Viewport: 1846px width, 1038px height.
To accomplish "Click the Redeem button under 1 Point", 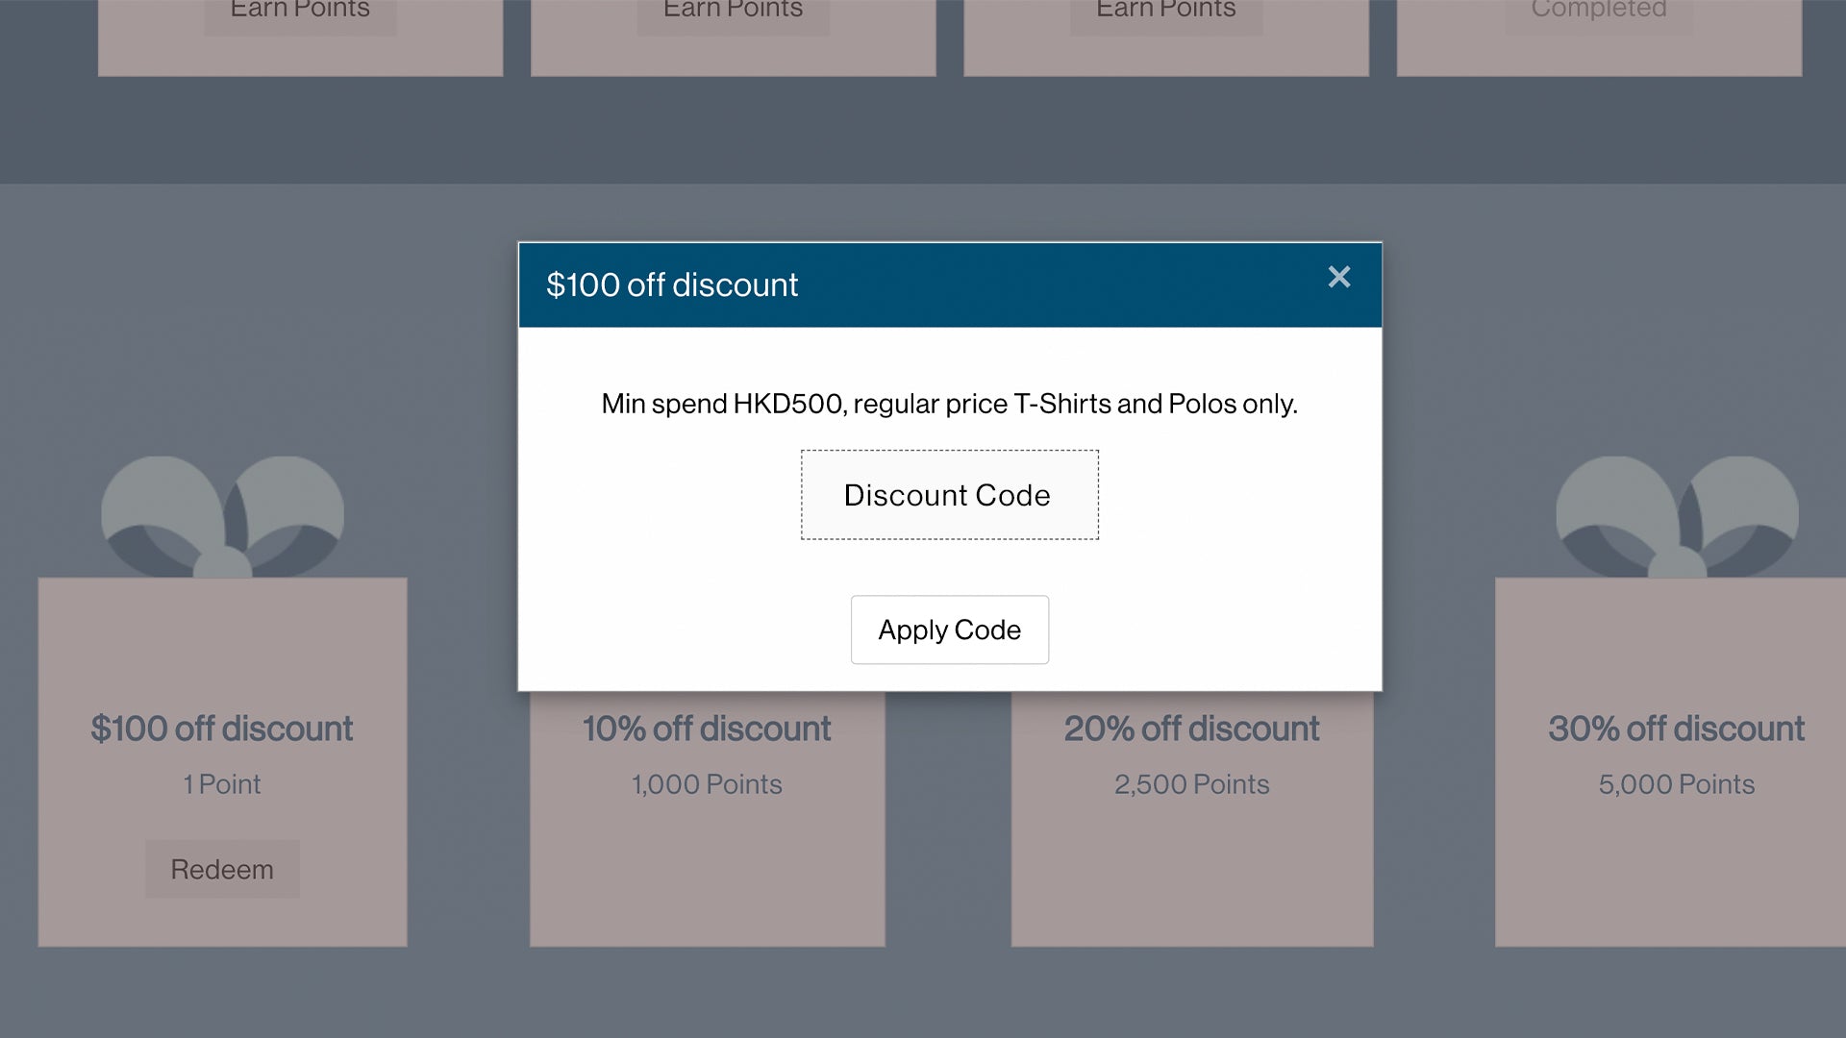I will click(222, 869).
